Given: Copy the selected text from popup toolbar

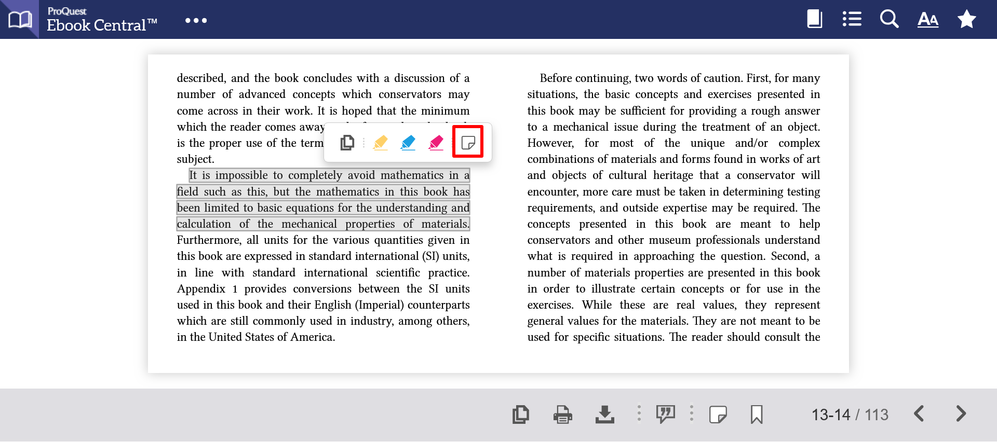Looking at the screenshot, I should pos(347,142).
